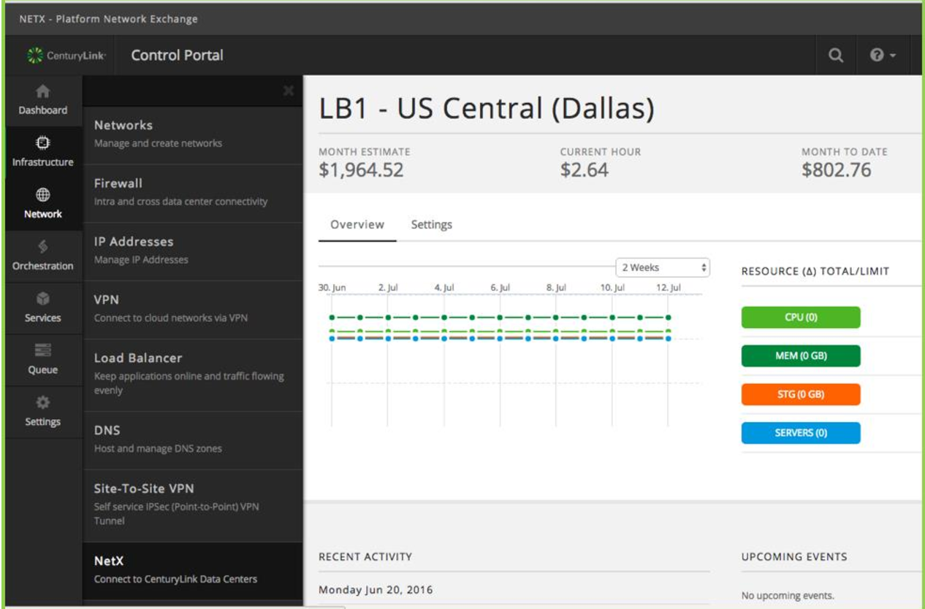Close the Network menu panel
Image resolution: width=925 pixels, height=609 pixels.
(x=289, y=91)
